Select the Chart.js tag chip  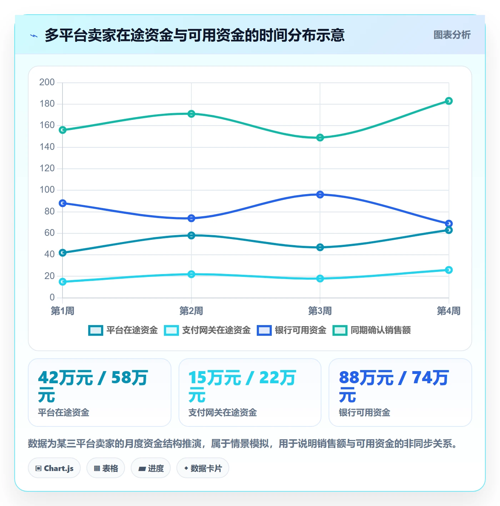[54, 468]
